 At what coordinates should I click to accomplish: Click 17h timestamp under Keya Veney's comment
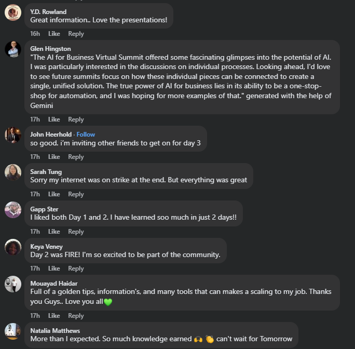[x=35, y=269]
